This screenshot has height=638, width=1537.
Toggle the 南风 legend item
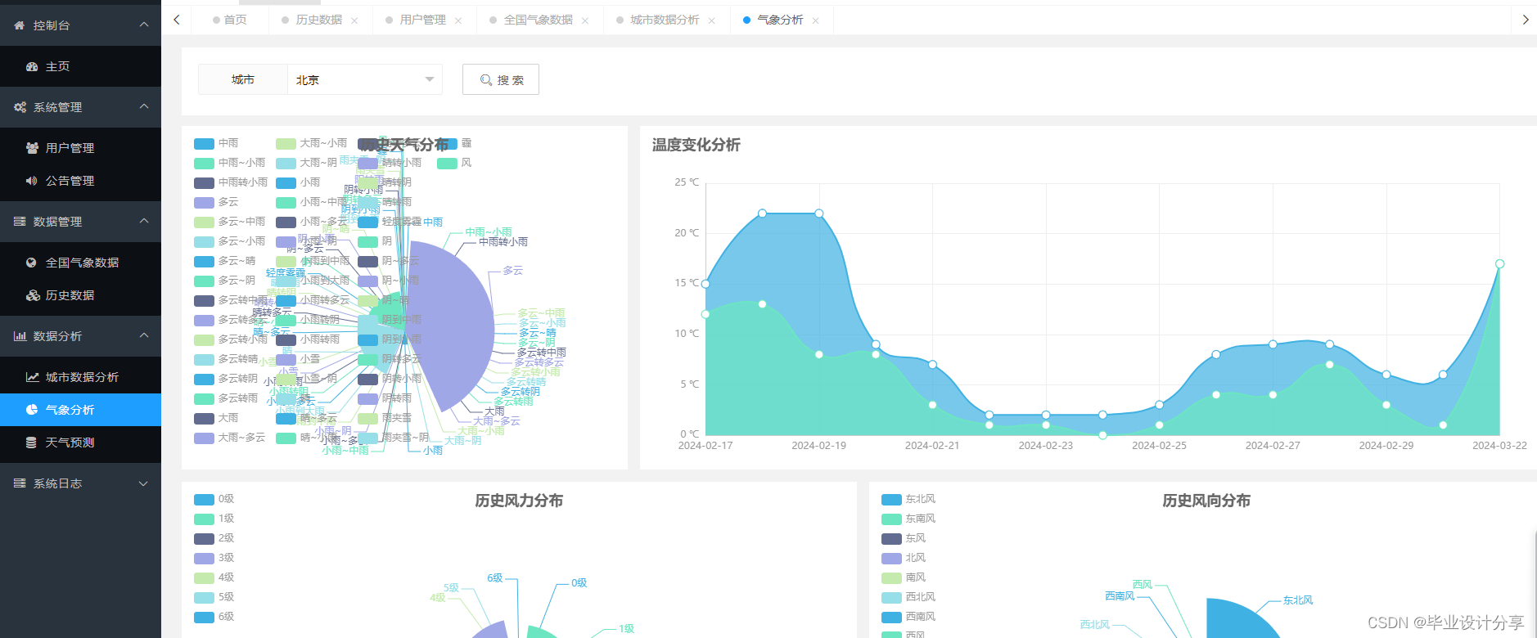click(904, 577)
